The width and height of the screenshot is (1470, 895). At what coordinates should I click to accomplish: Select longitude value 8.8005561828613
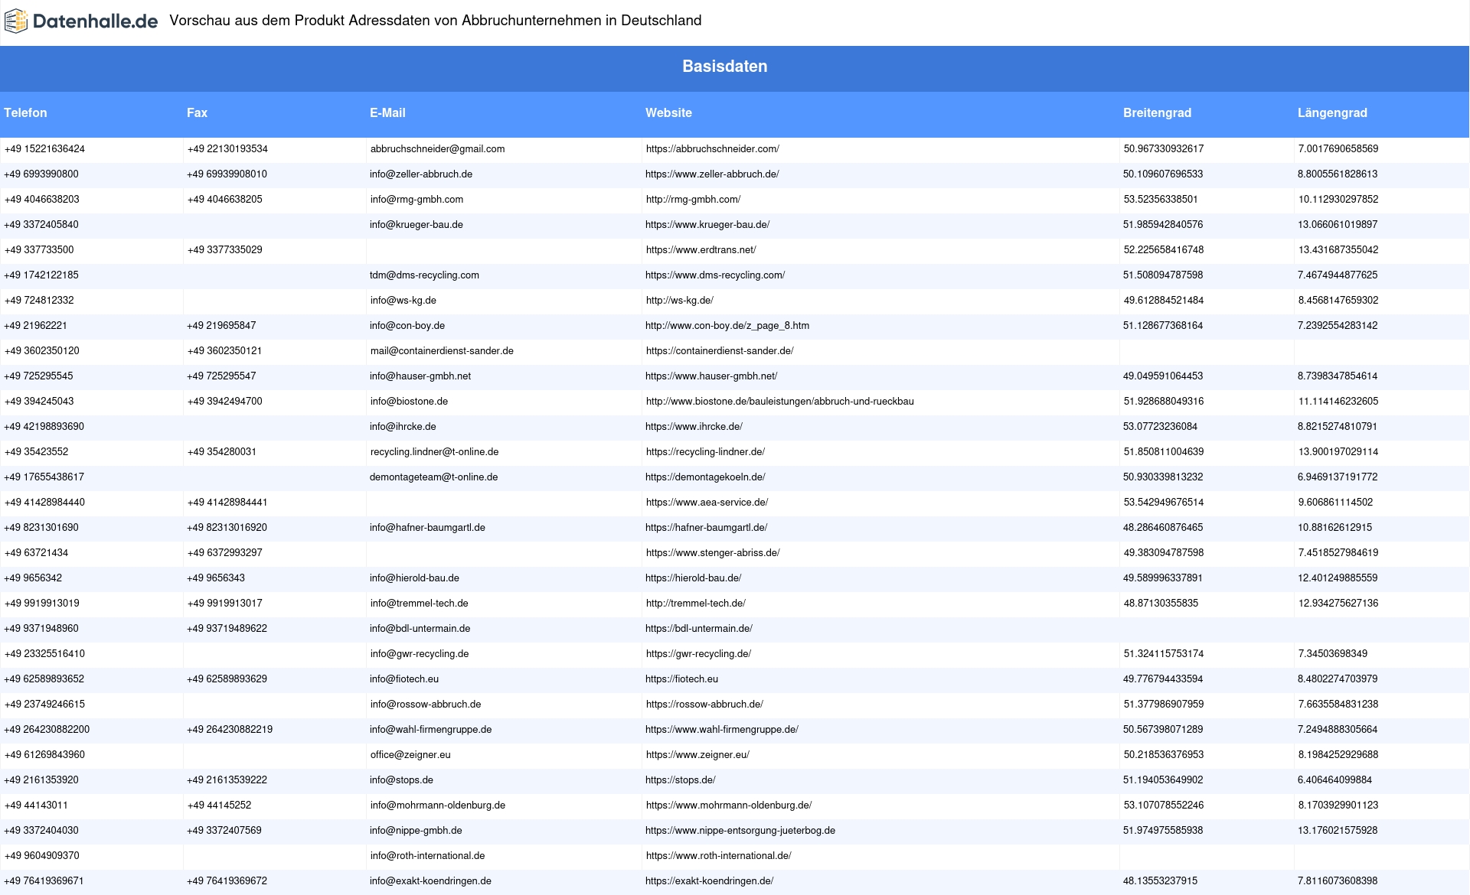[x=1338, y=174]
